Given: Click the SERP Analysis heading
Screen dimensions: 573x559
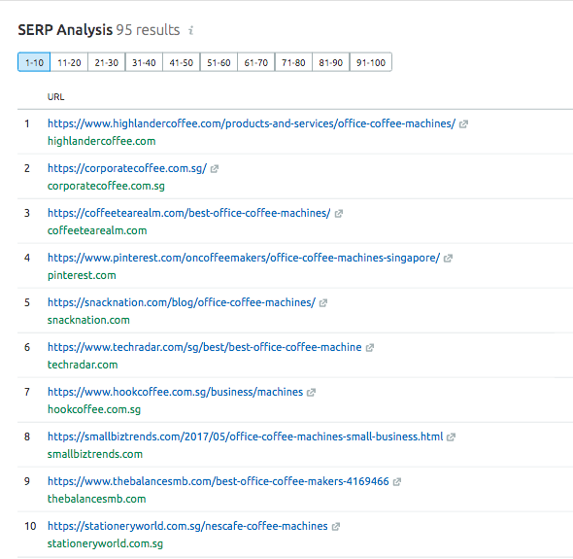Looking at the screenshot, I should (65, 30).
